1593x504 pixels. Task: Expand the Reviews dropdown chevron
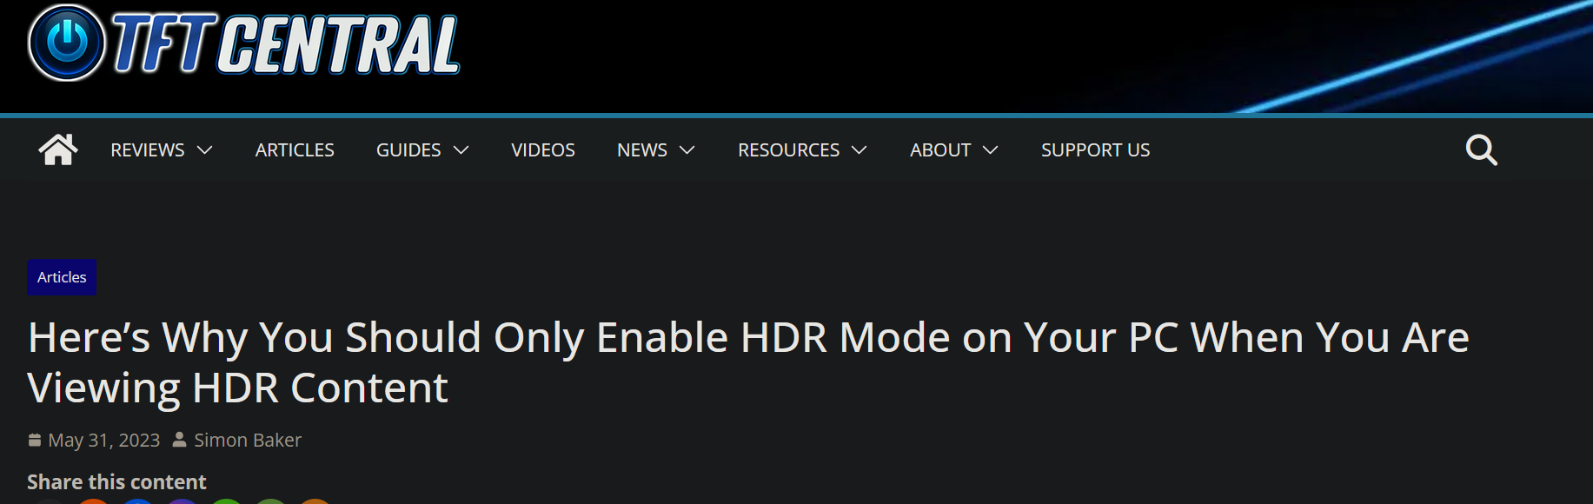point(205,150)
